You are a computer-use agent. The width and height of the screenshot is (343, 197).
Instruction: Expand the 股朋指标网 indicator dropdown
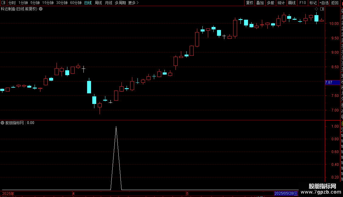click(2, 123)
